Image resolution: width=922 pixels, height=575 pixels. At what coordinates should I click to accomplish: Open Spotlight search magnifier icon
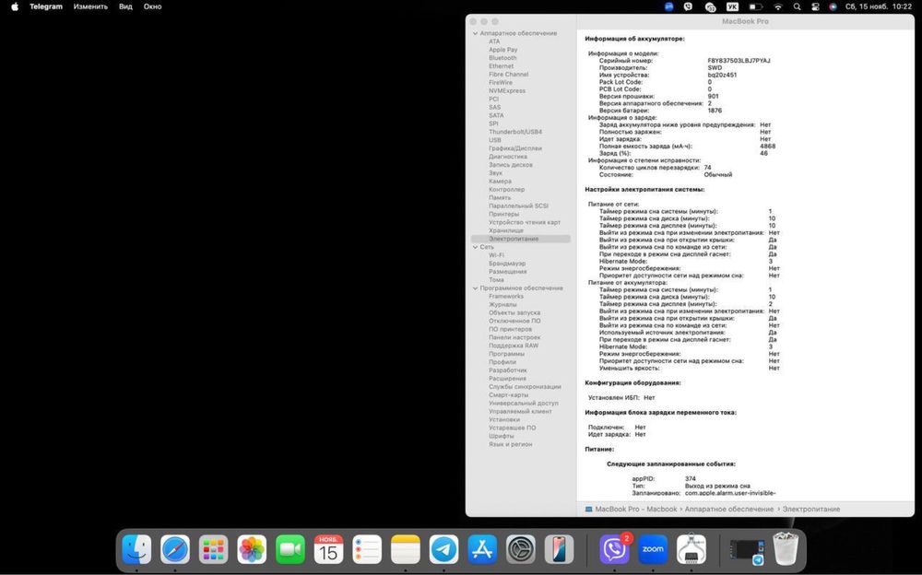point(797,6)
